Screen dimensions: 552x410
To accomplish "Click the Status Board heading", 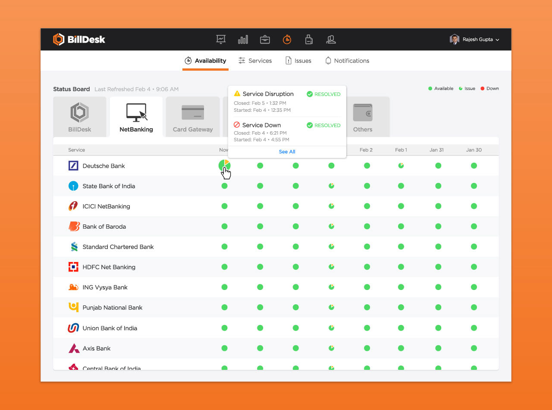I will tap(72, 89).
